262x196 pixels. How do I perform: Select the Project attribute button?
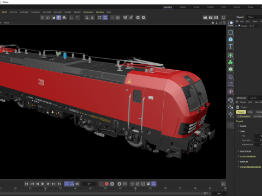(241, 112)
